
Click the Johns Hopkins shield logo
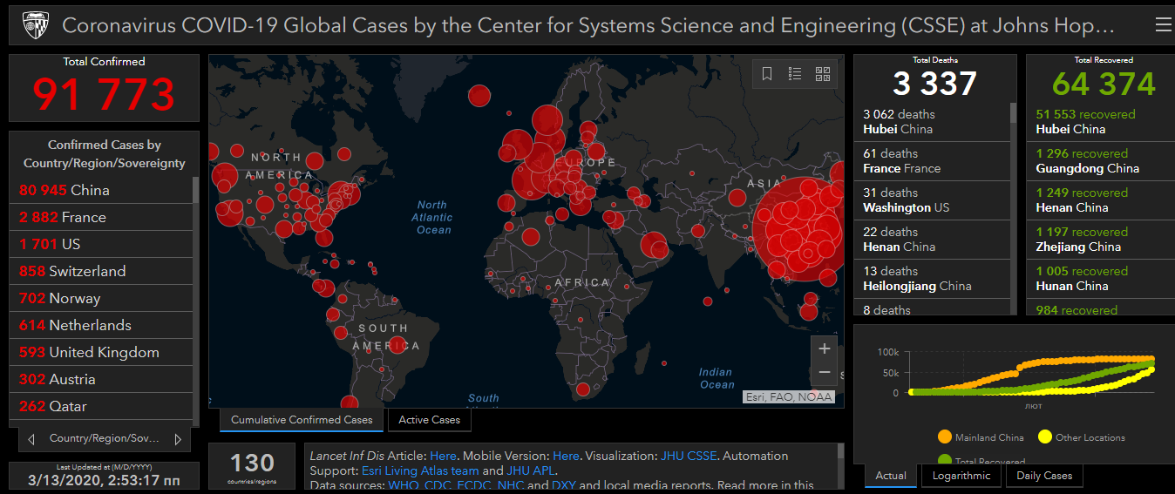35,25
